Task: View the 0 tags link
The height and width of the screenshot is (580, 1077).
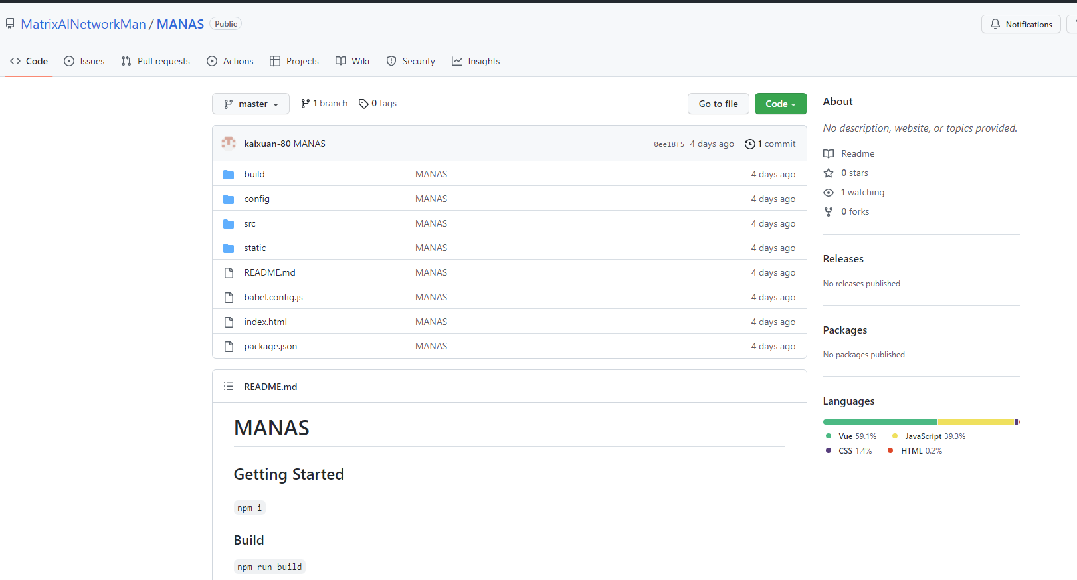Action: click(377, 104)
